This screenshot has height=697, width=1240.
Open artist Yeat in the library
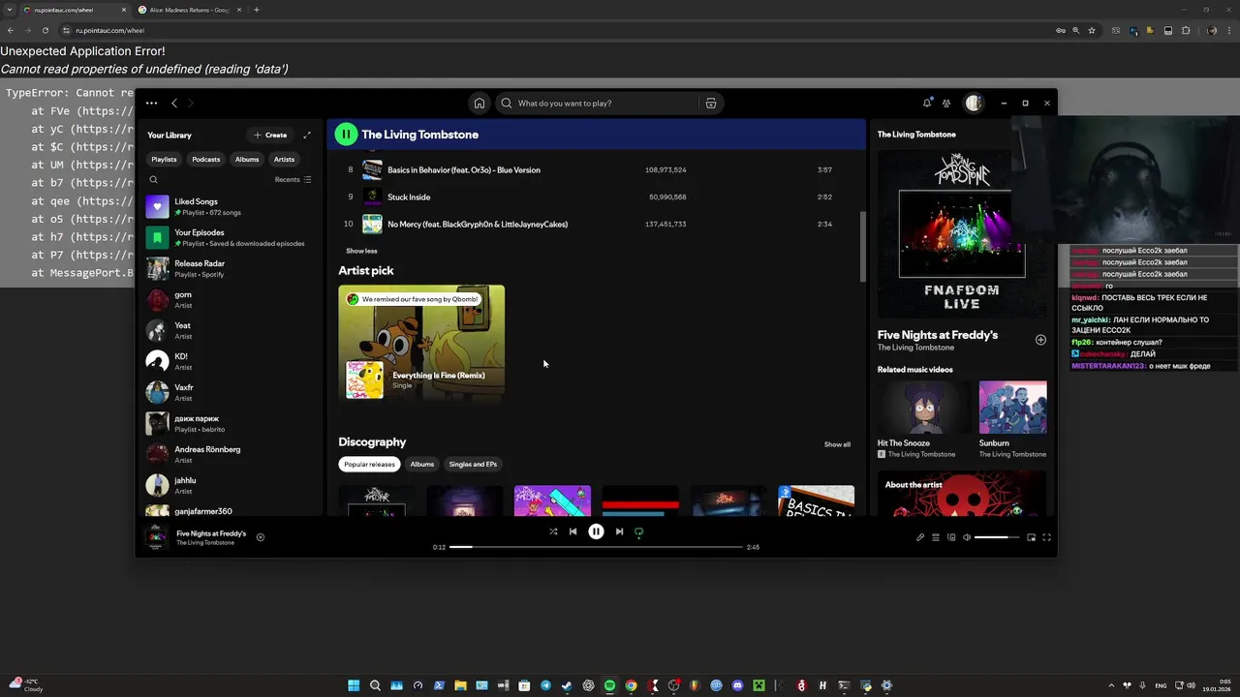tap(229, 330)
